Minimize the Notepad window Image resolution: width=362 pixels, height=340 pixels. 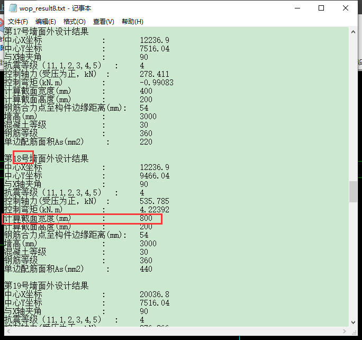pos(297,8)
